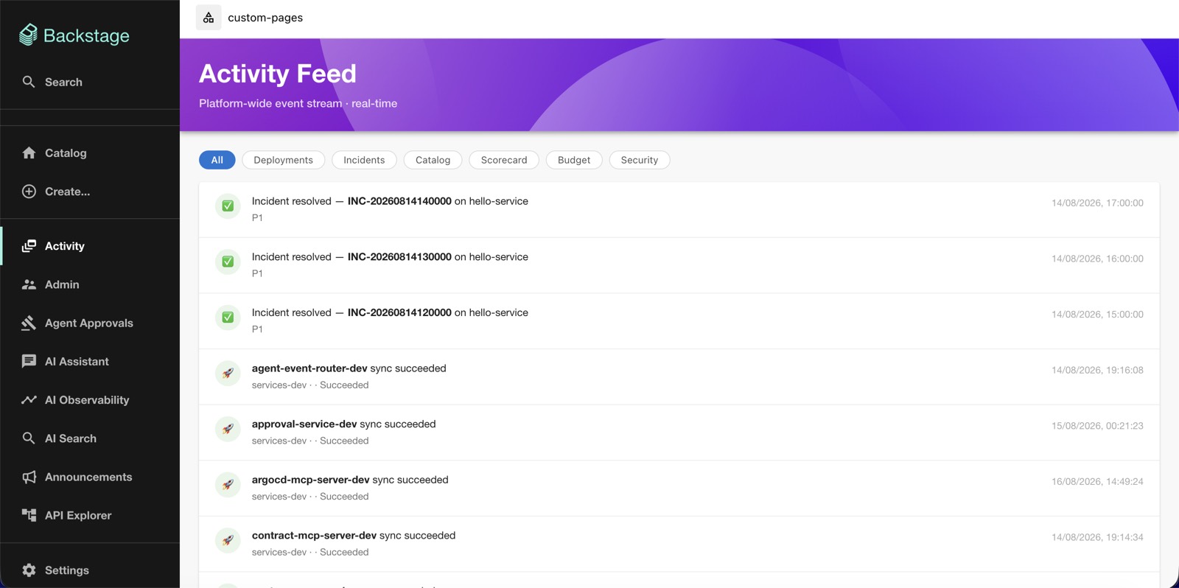This screenshot has height=588, width=1179.
Task: Open the Activity label in sidebar
Action: click(x=65, y=246)
